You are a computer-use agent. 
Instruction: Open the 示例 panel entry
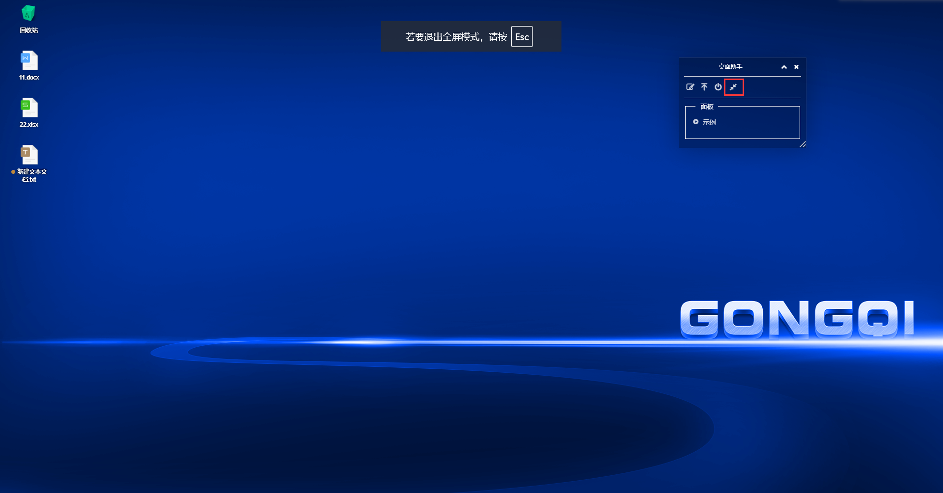pyautogui.click(x=709, y=122)
